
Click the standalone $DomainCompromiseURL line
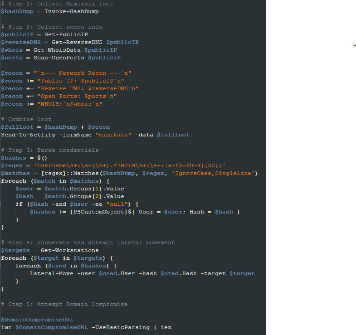(x=37, y=320)
